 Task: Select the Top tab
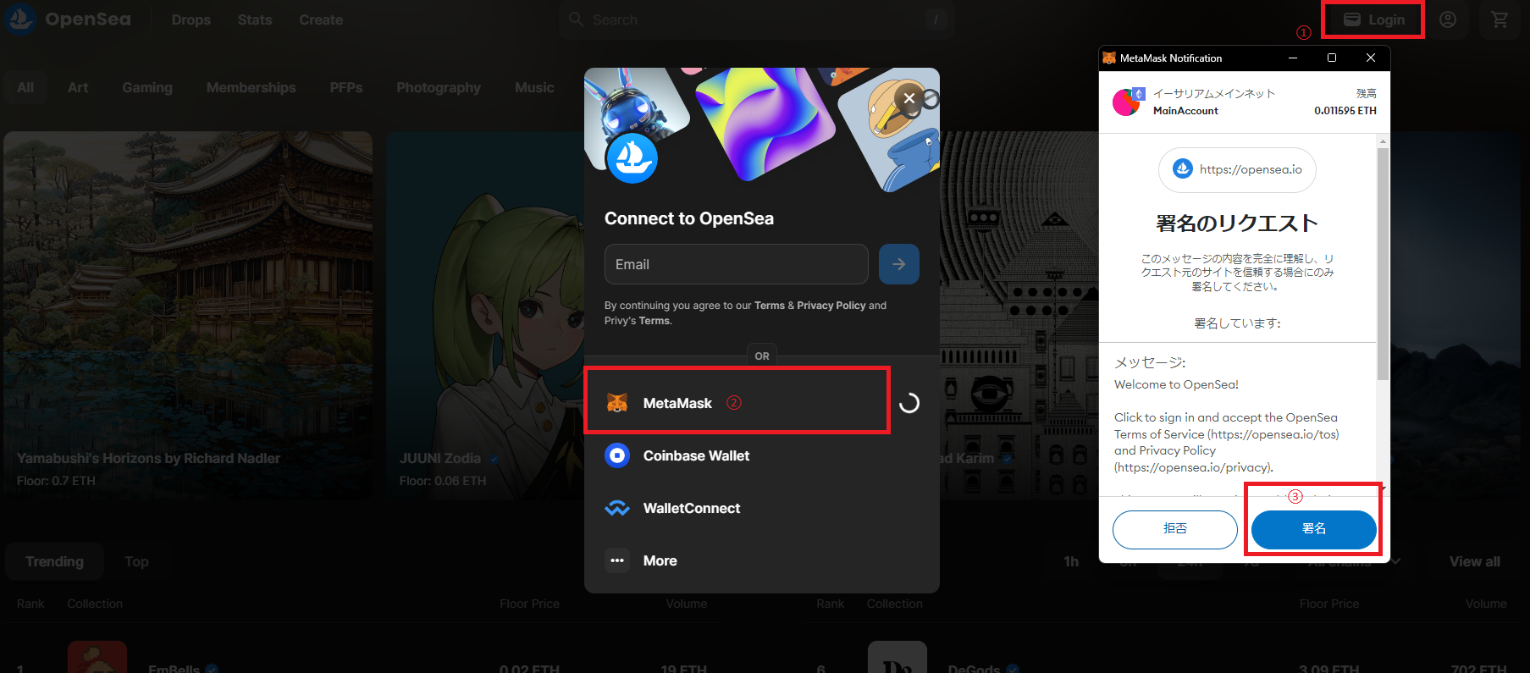(136, 561)
